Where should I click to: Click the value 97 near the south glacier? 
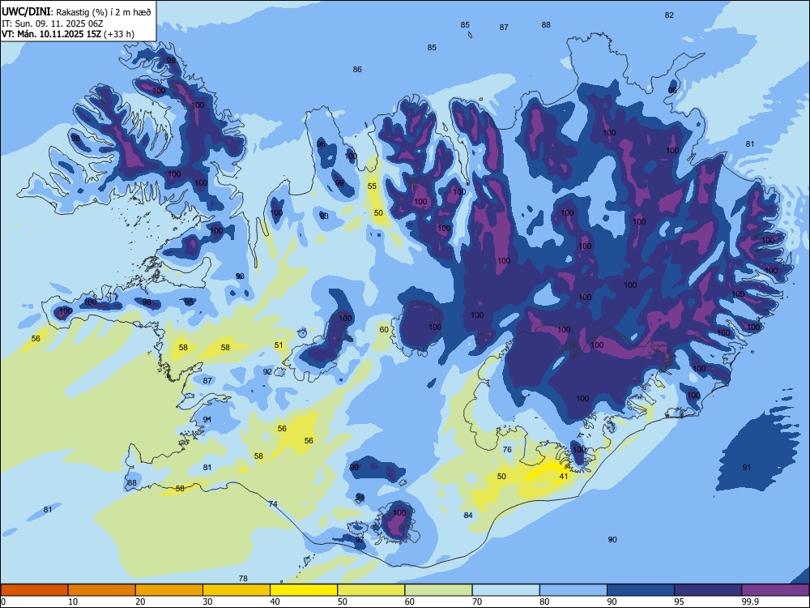pyautogui.click(x=360, y=539)
